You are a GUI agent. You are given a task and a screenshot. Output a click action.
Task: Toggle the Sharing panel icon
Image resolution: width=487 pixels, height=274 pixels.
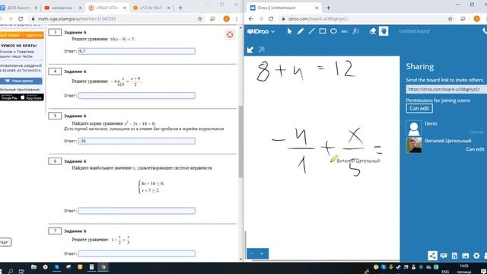(x=432, y=256)
